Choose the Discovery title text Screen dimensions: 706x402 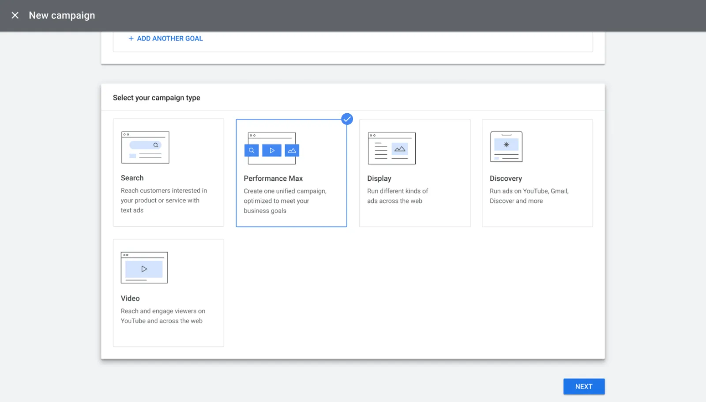pos(506,179)
